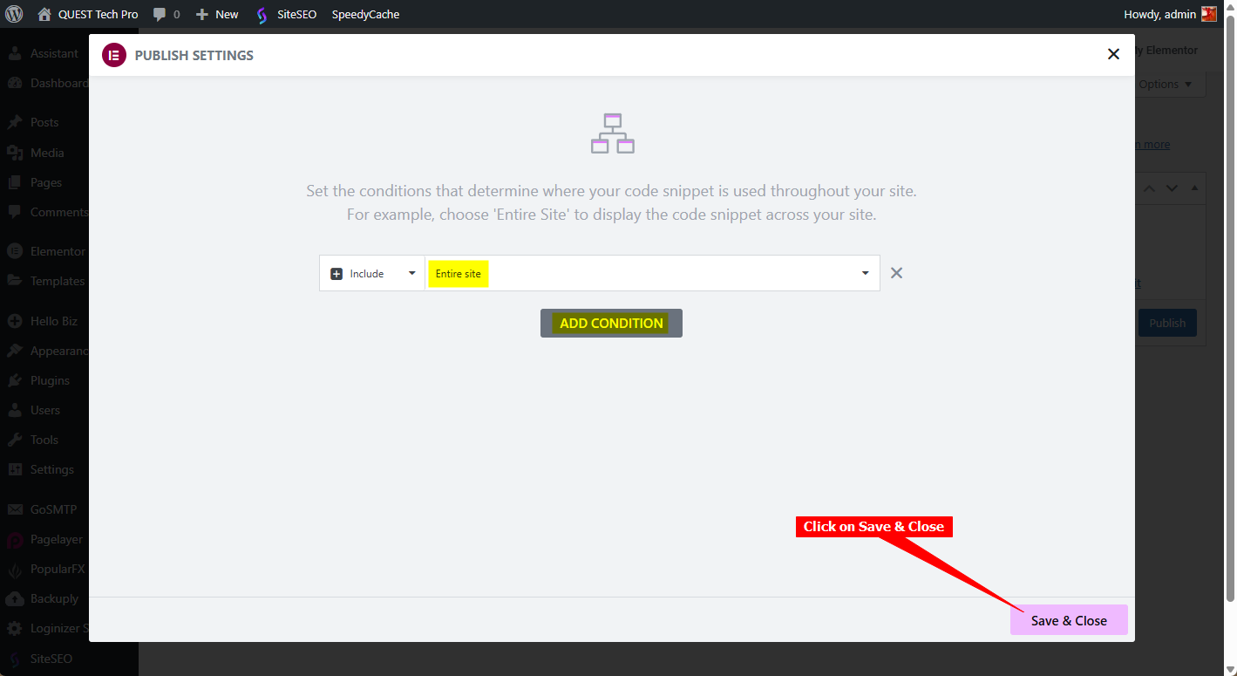
Task: Open the Templates folder icon
Action: [x=15, y=281]
